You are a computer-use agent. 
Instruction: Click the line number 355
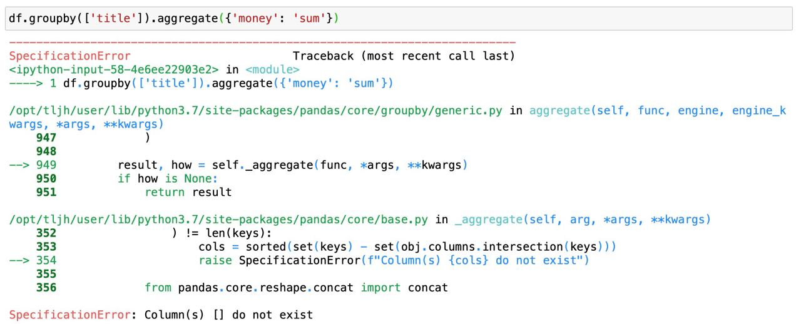coord(46,274)
